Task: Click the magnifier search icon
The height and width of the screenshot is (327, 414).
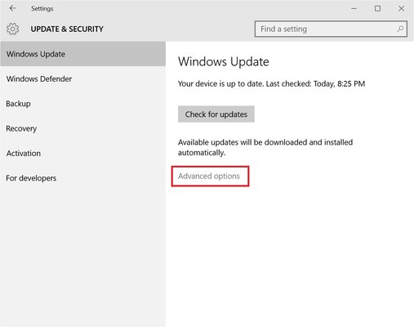Action: click(x=400, y=29)
